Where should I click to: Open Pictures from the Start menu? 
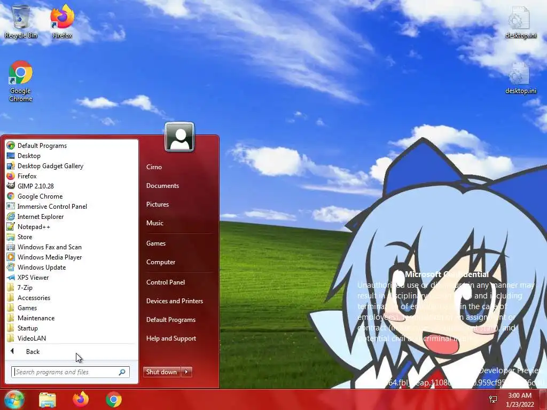click(158, 204)
